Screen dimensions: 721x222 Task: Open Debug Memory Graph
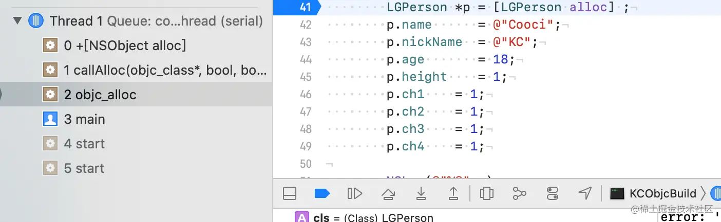pos(519,193)
